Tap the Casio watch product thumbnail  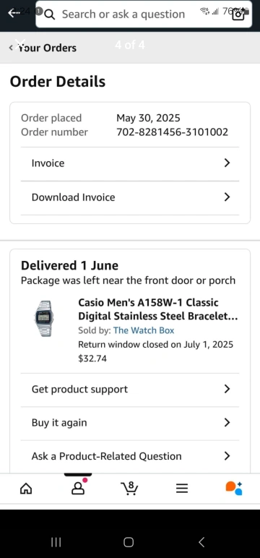coord(44,319)
